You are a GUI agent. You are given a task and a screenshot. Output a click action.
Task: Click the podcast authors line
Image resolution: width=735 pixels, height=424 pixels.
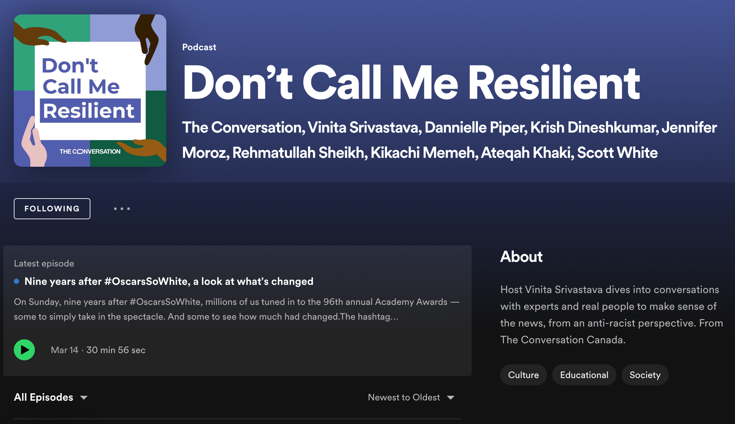coord(449,140)
